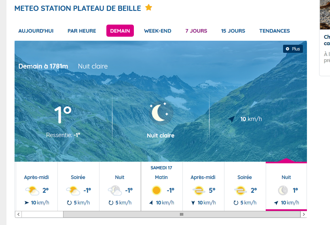This screenshot has height=225, width=330.
Task: Click the horizontal forecast scrollbar thumb
Action: [x=181, y=214]
